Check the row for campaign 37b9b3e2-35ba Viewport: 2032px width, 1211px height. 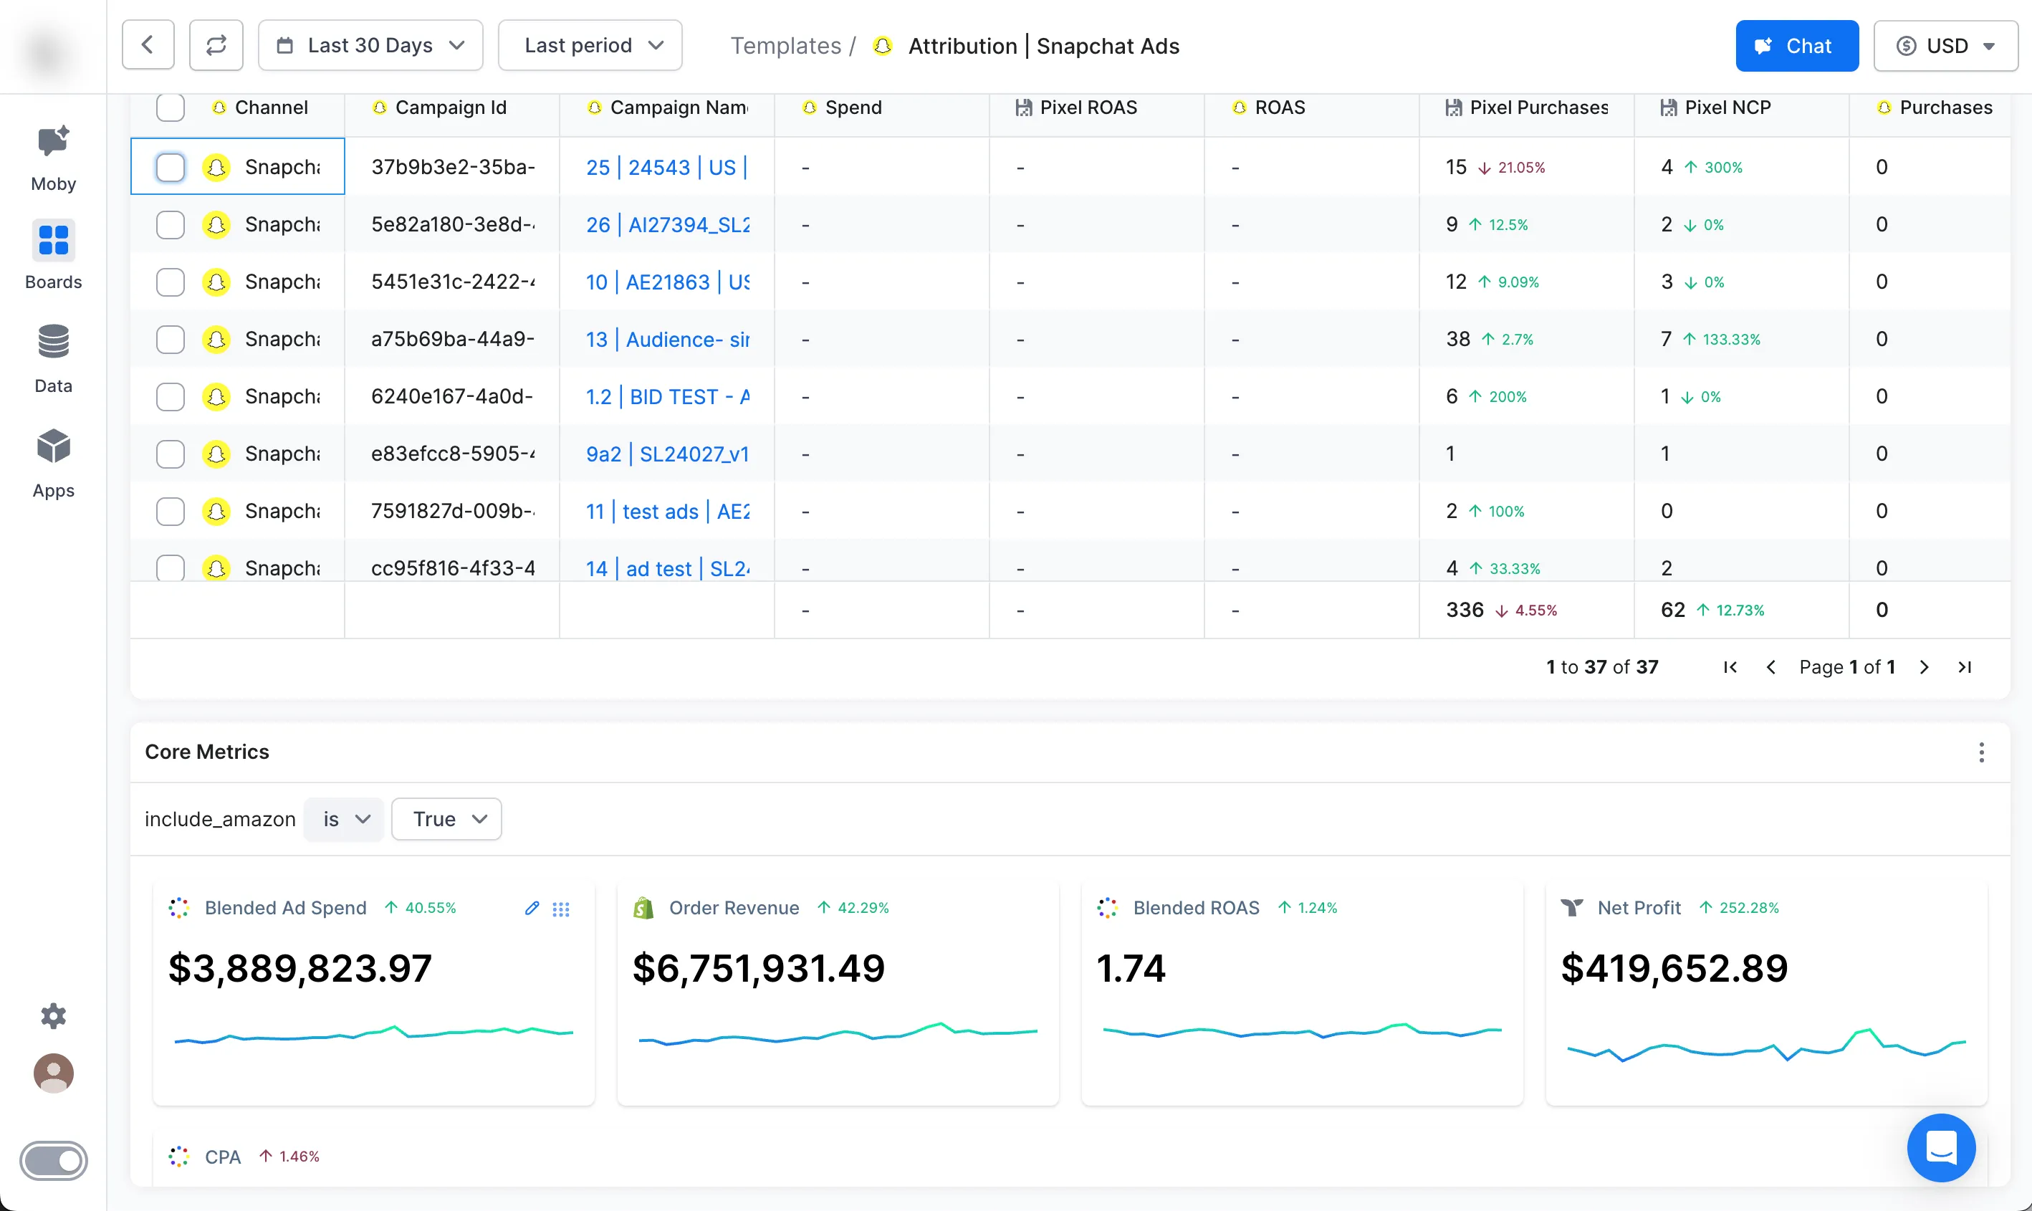(171, 167)
